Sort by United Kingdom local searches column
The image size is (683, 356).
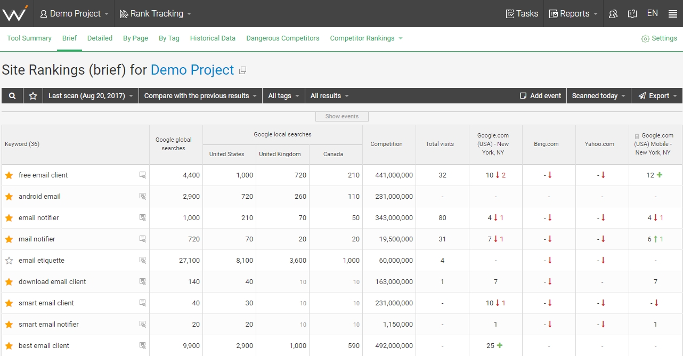282,155
